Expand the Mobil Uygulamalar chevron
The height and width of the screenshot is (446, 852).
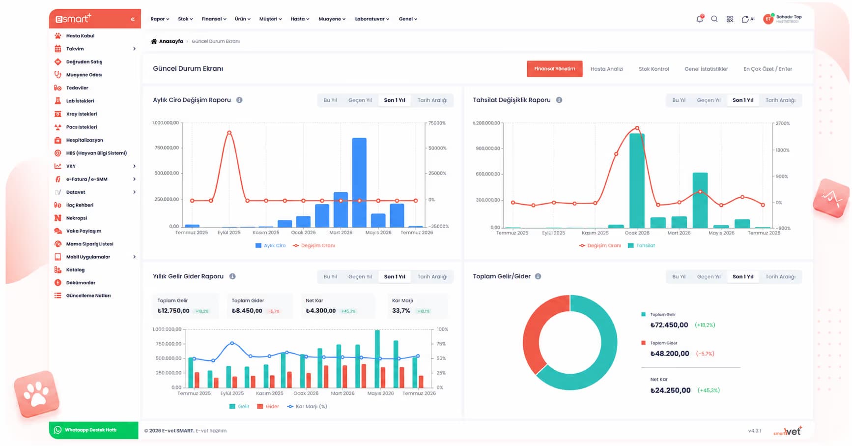click(134, 257)
